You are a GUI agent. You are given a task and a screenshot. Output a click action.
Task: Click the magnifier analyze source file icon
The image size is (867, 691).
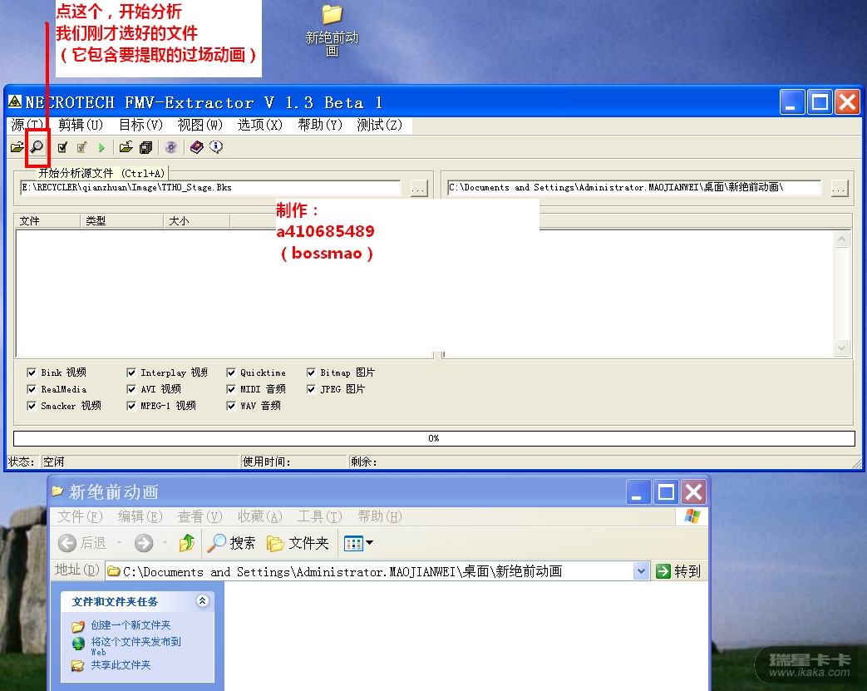pos(37,147)
